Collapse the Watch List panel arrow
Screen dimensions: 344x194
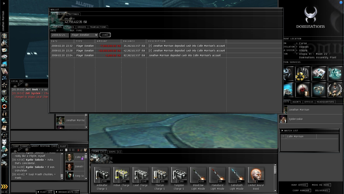coord(282,131)
